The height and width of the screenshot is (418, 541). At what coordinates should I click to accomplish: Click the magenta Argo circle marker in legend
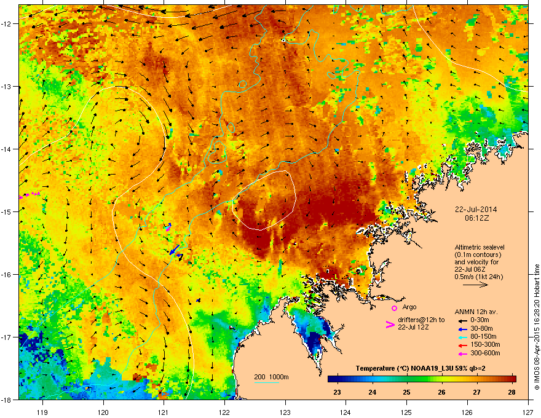coord(394,308)
